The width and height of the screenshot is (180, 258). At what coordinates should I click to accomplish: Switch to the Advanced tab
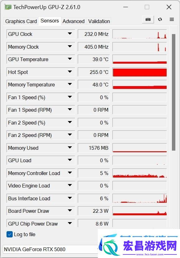point(73,21)
